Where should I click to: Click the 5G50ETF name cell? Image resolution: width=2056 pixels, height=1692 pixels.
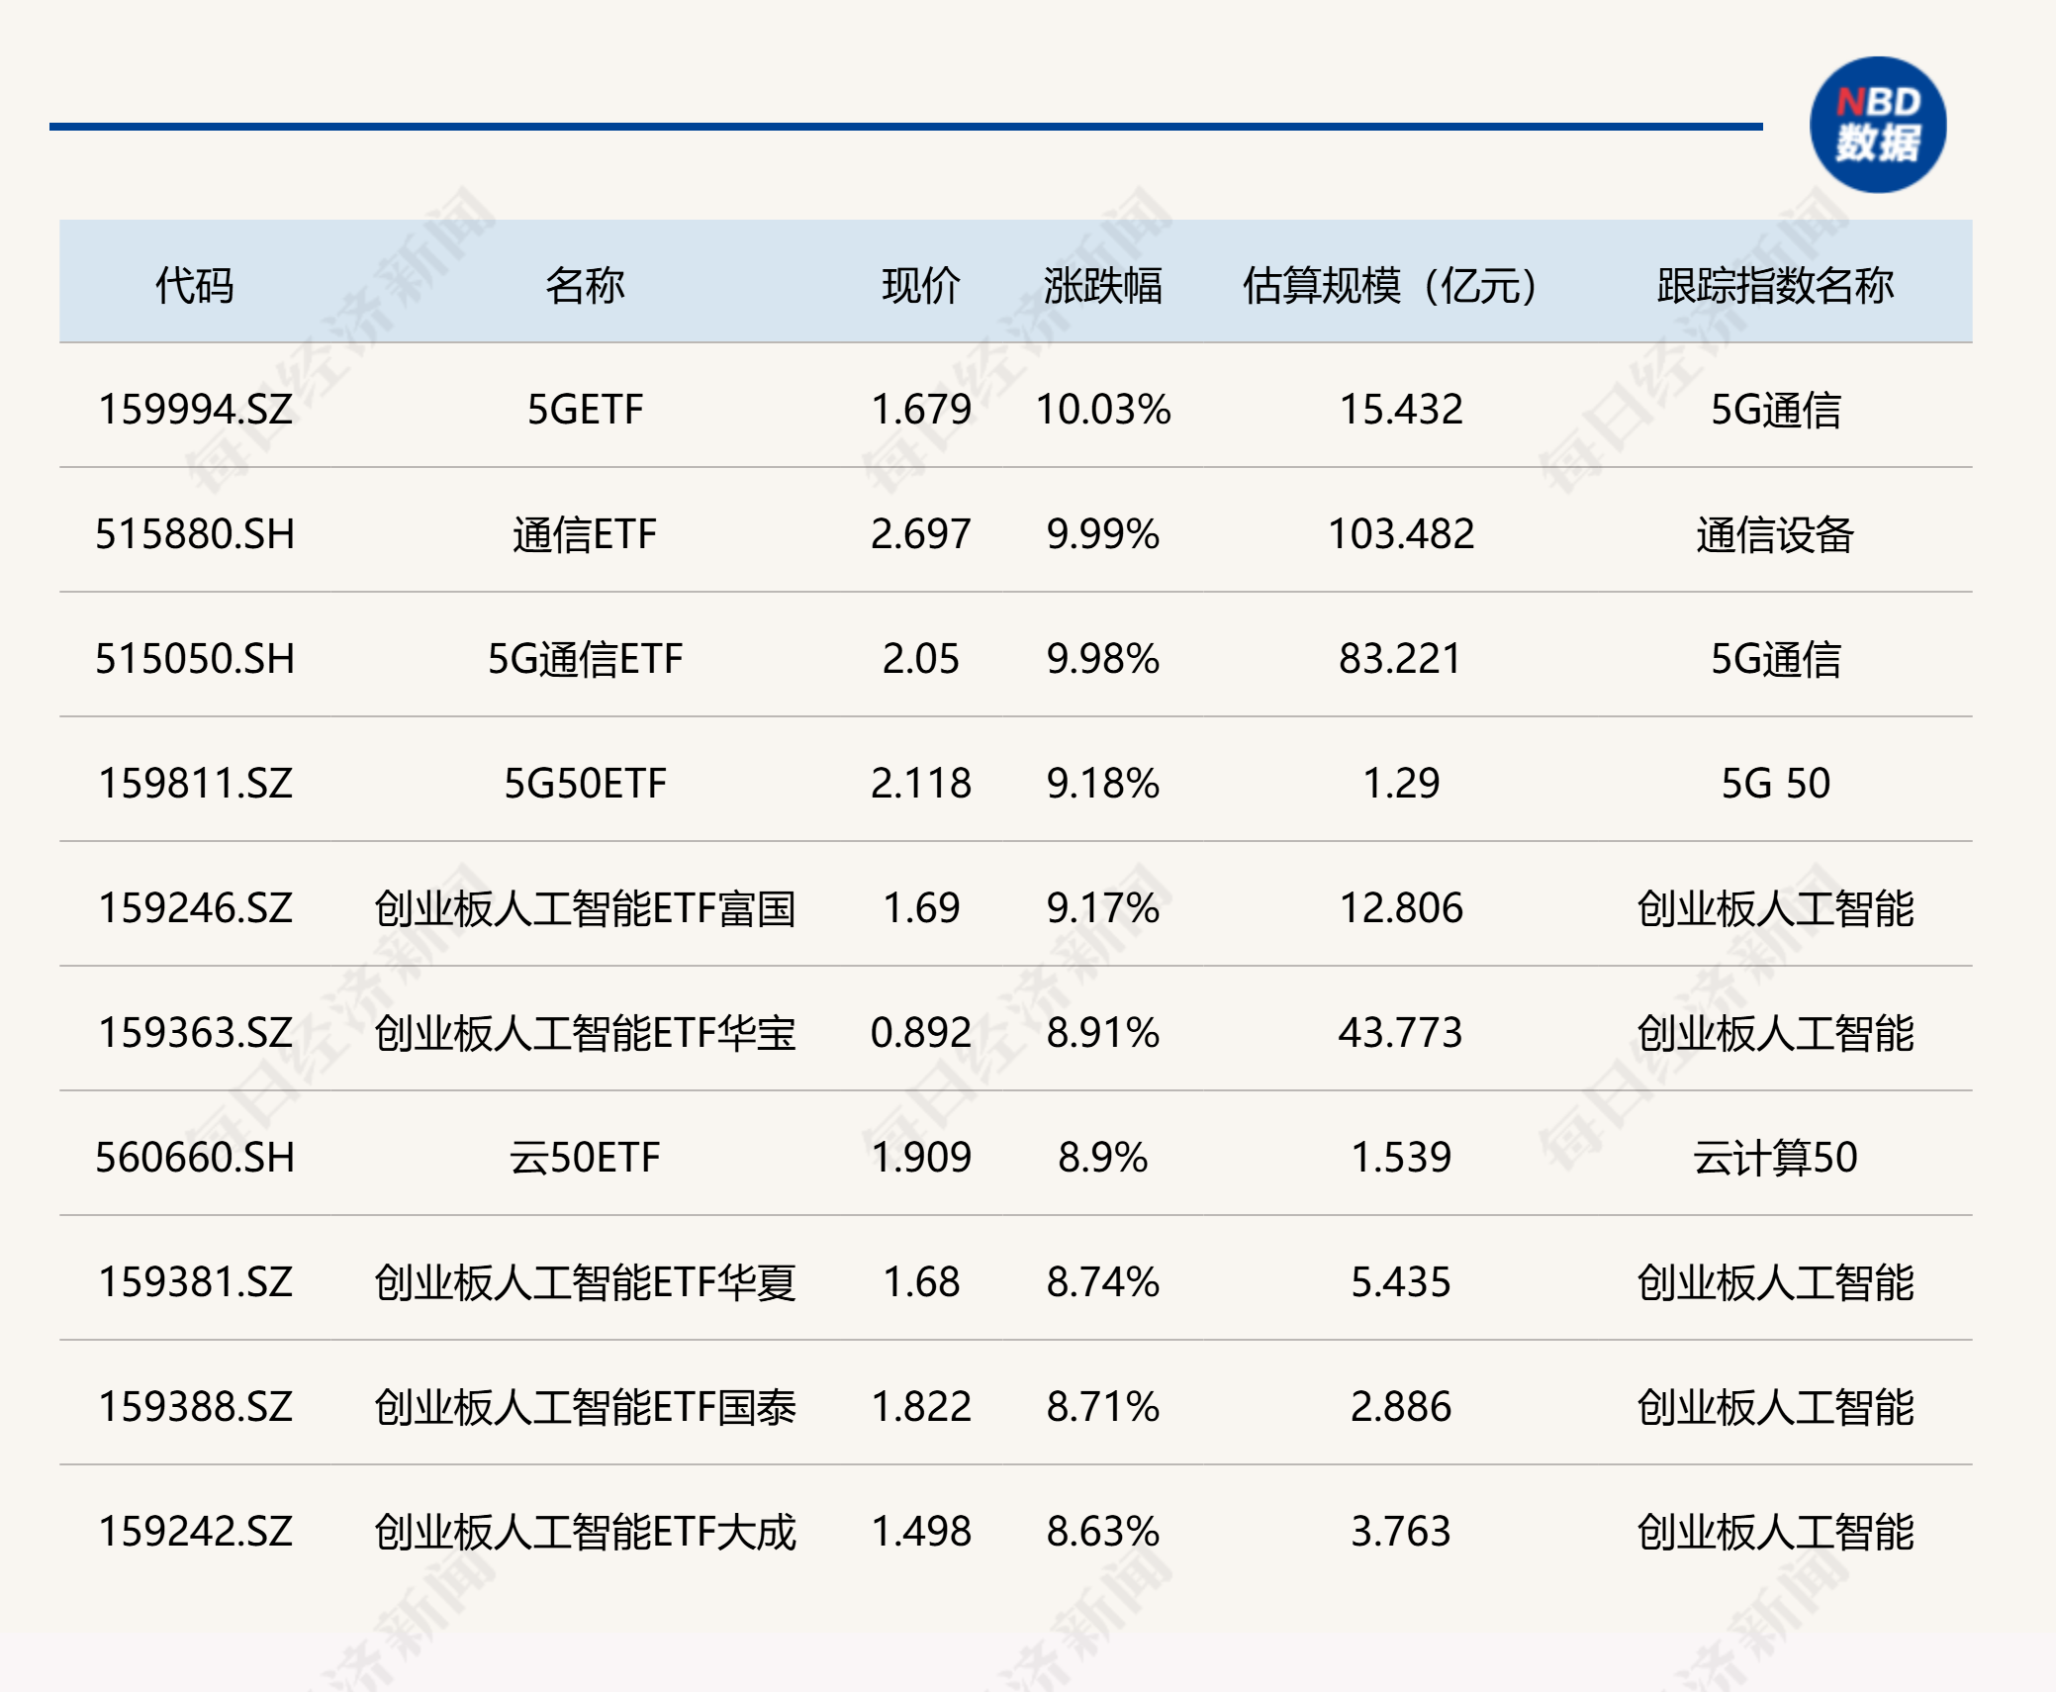[585, 784]
